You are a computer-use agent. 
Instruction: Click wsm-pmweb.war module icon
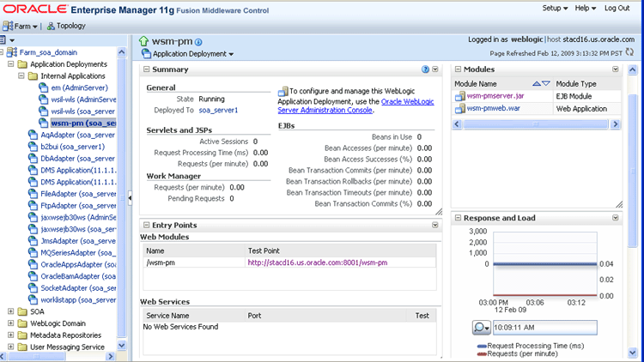click(460, 108)
